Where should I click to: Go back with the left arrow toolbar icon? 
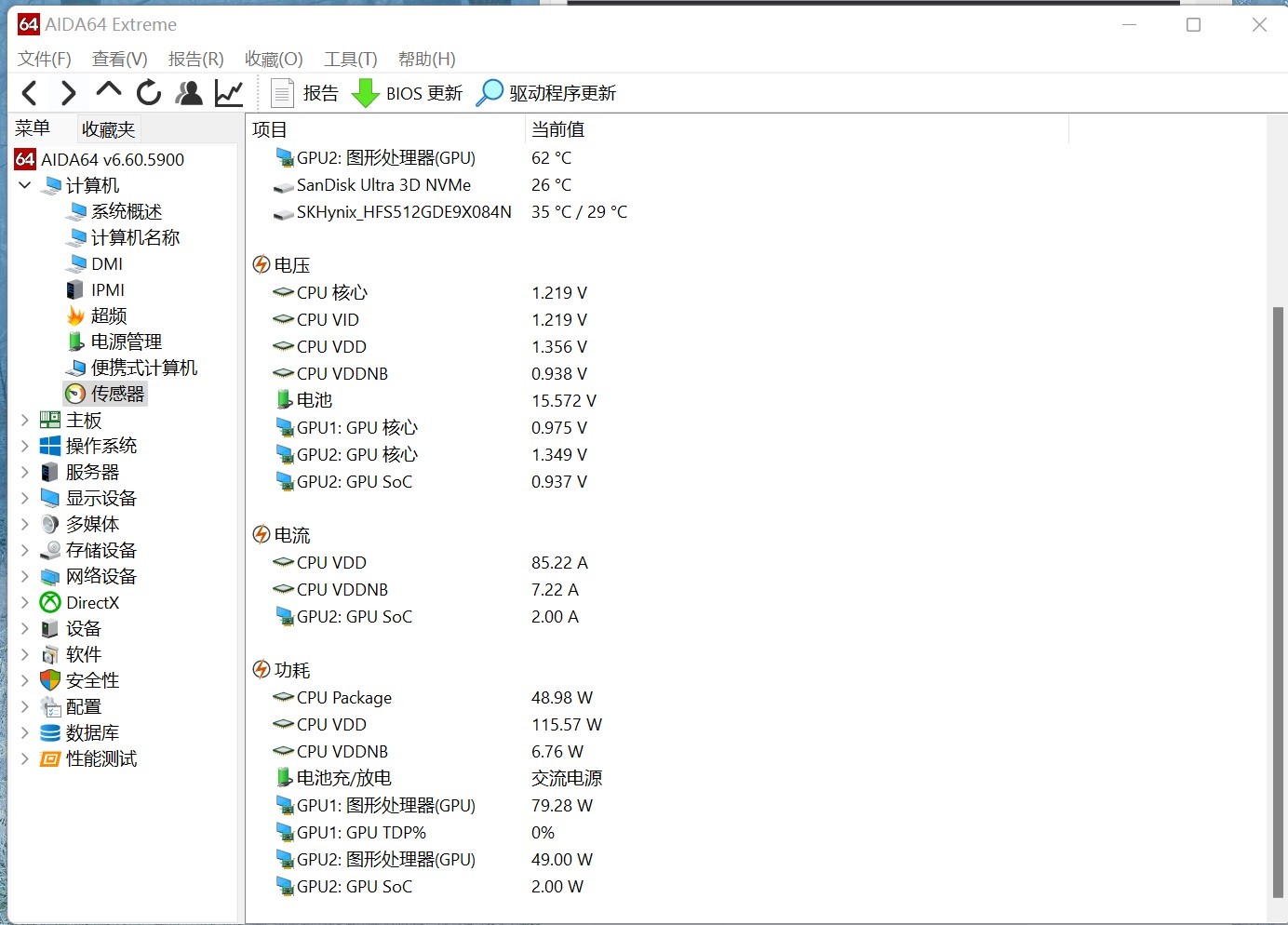(x=30, y=93)
